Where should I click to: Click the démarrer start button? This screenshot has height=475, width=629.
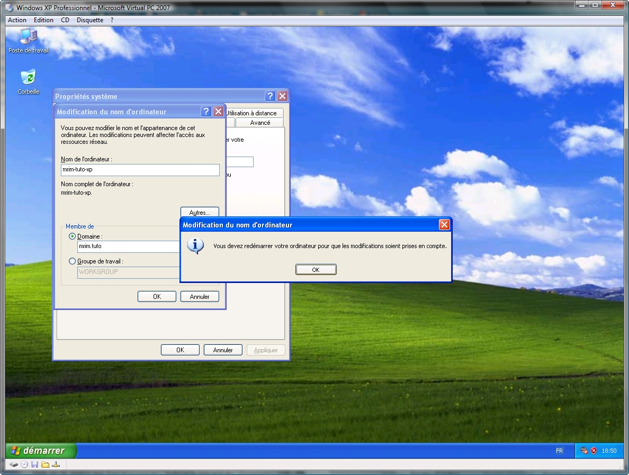pos(41,451)
